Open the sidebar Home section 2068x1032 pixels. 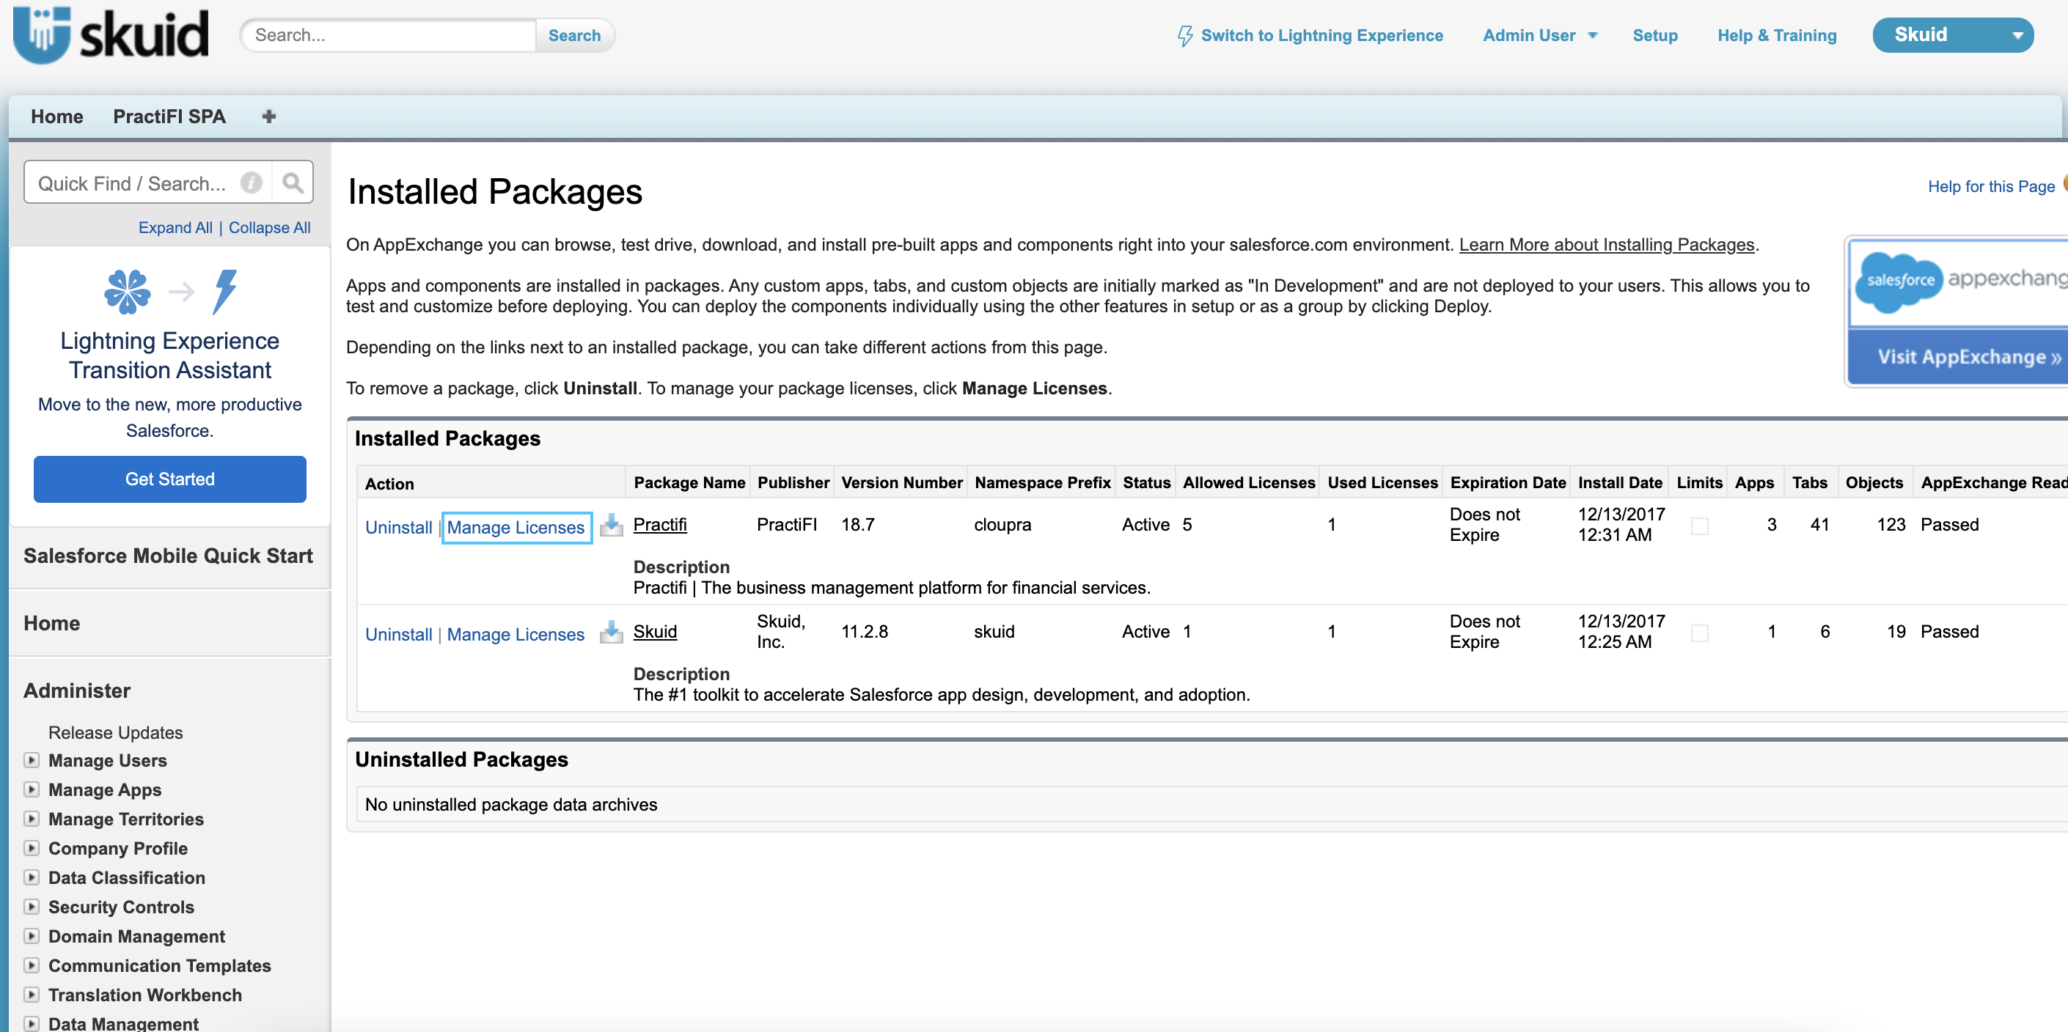pyautogui.click(x=51, y=623)
